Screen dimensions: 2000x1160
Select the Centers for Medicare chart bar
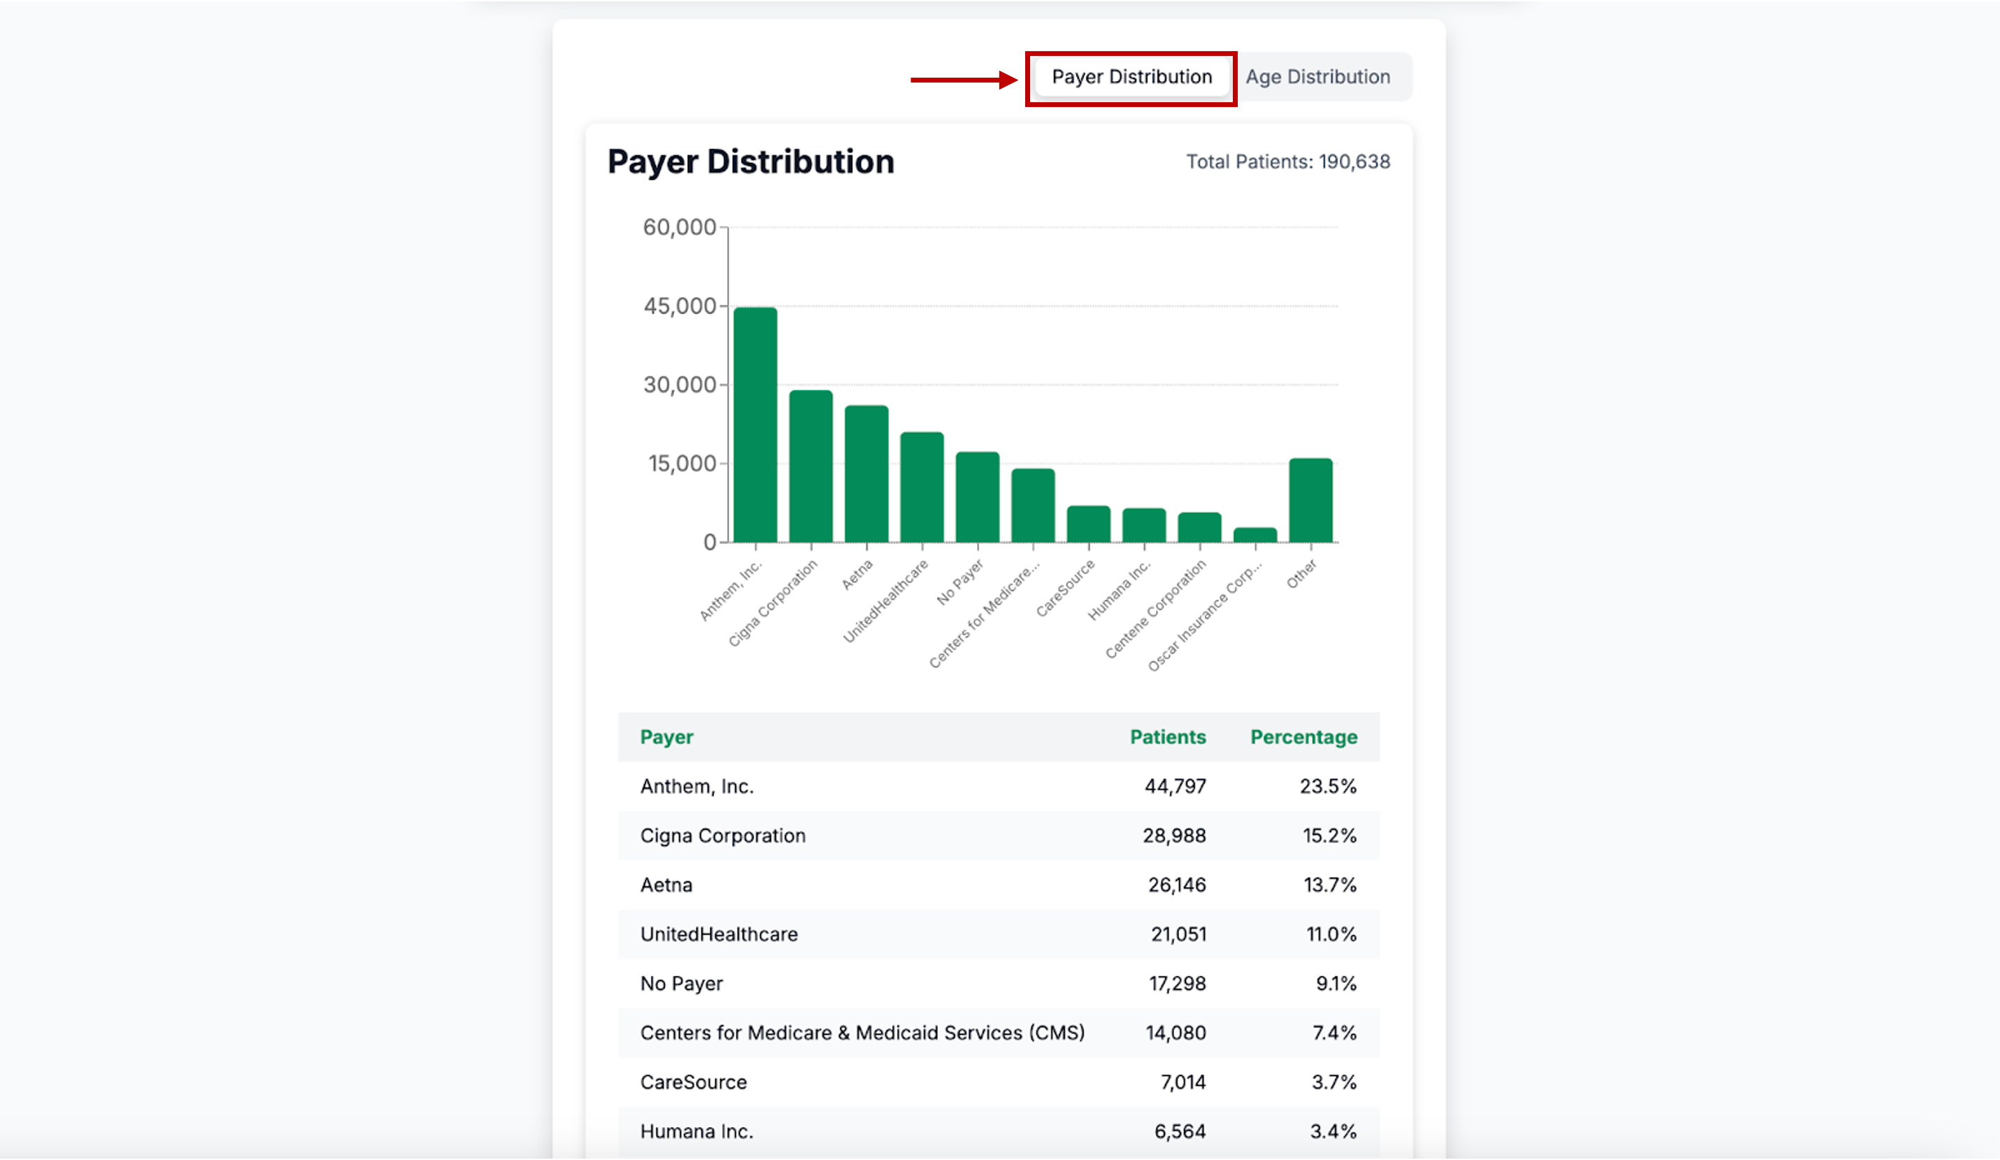click(1033, 506)
